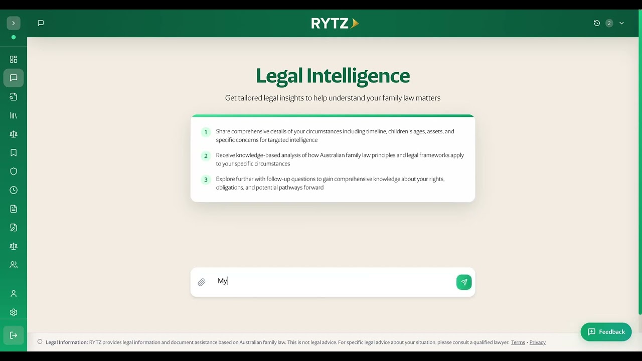Open the document search icon in sidebar
This screenshot has width=642, height=361.
click(x=14, y=97)
